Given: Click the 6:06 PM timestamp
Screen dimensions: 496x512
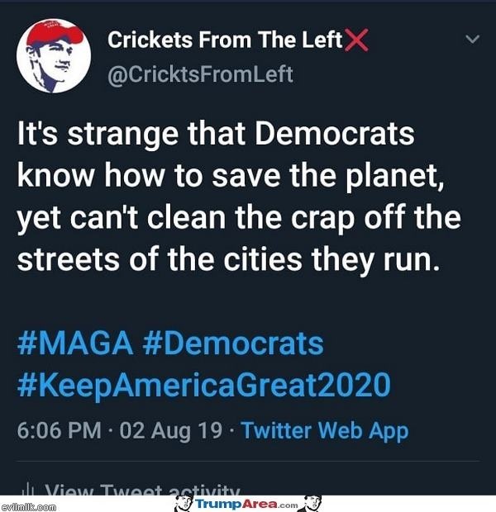Looking at the screenshot, I should pyautogui.click(x=60, y=430).
